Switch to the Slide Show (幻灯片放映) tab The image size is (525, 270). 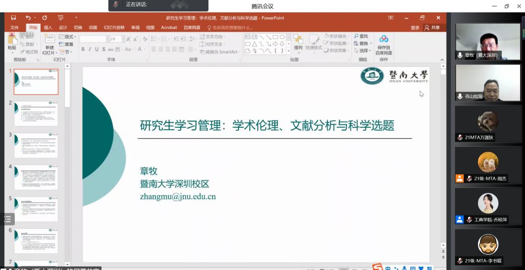[x=114, y=28]
